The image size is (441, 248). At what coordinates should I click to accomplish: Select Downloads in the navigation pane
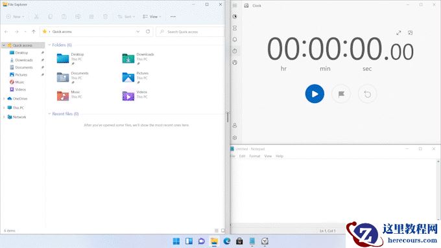click(24, 60)
